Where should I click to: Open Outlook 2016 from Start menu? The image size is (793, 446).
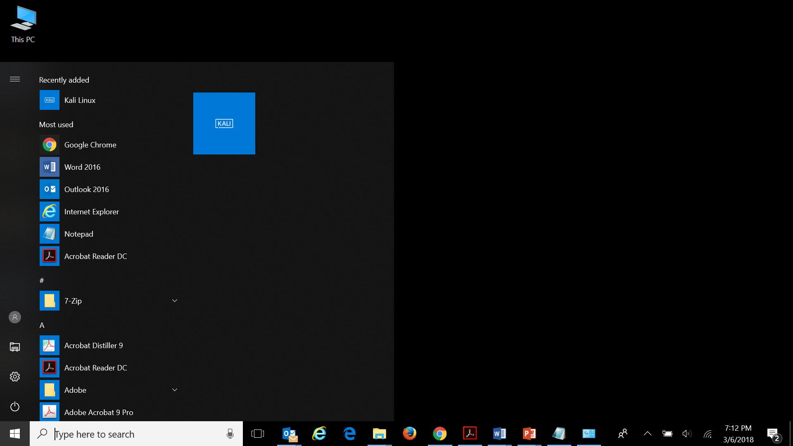point(109,189)
